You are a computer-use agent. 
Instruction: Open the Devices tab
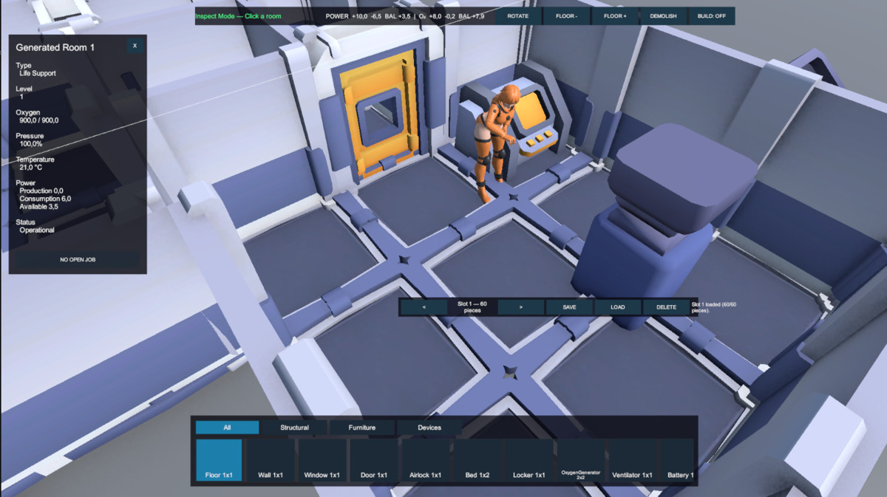click(x=429, y=428)
